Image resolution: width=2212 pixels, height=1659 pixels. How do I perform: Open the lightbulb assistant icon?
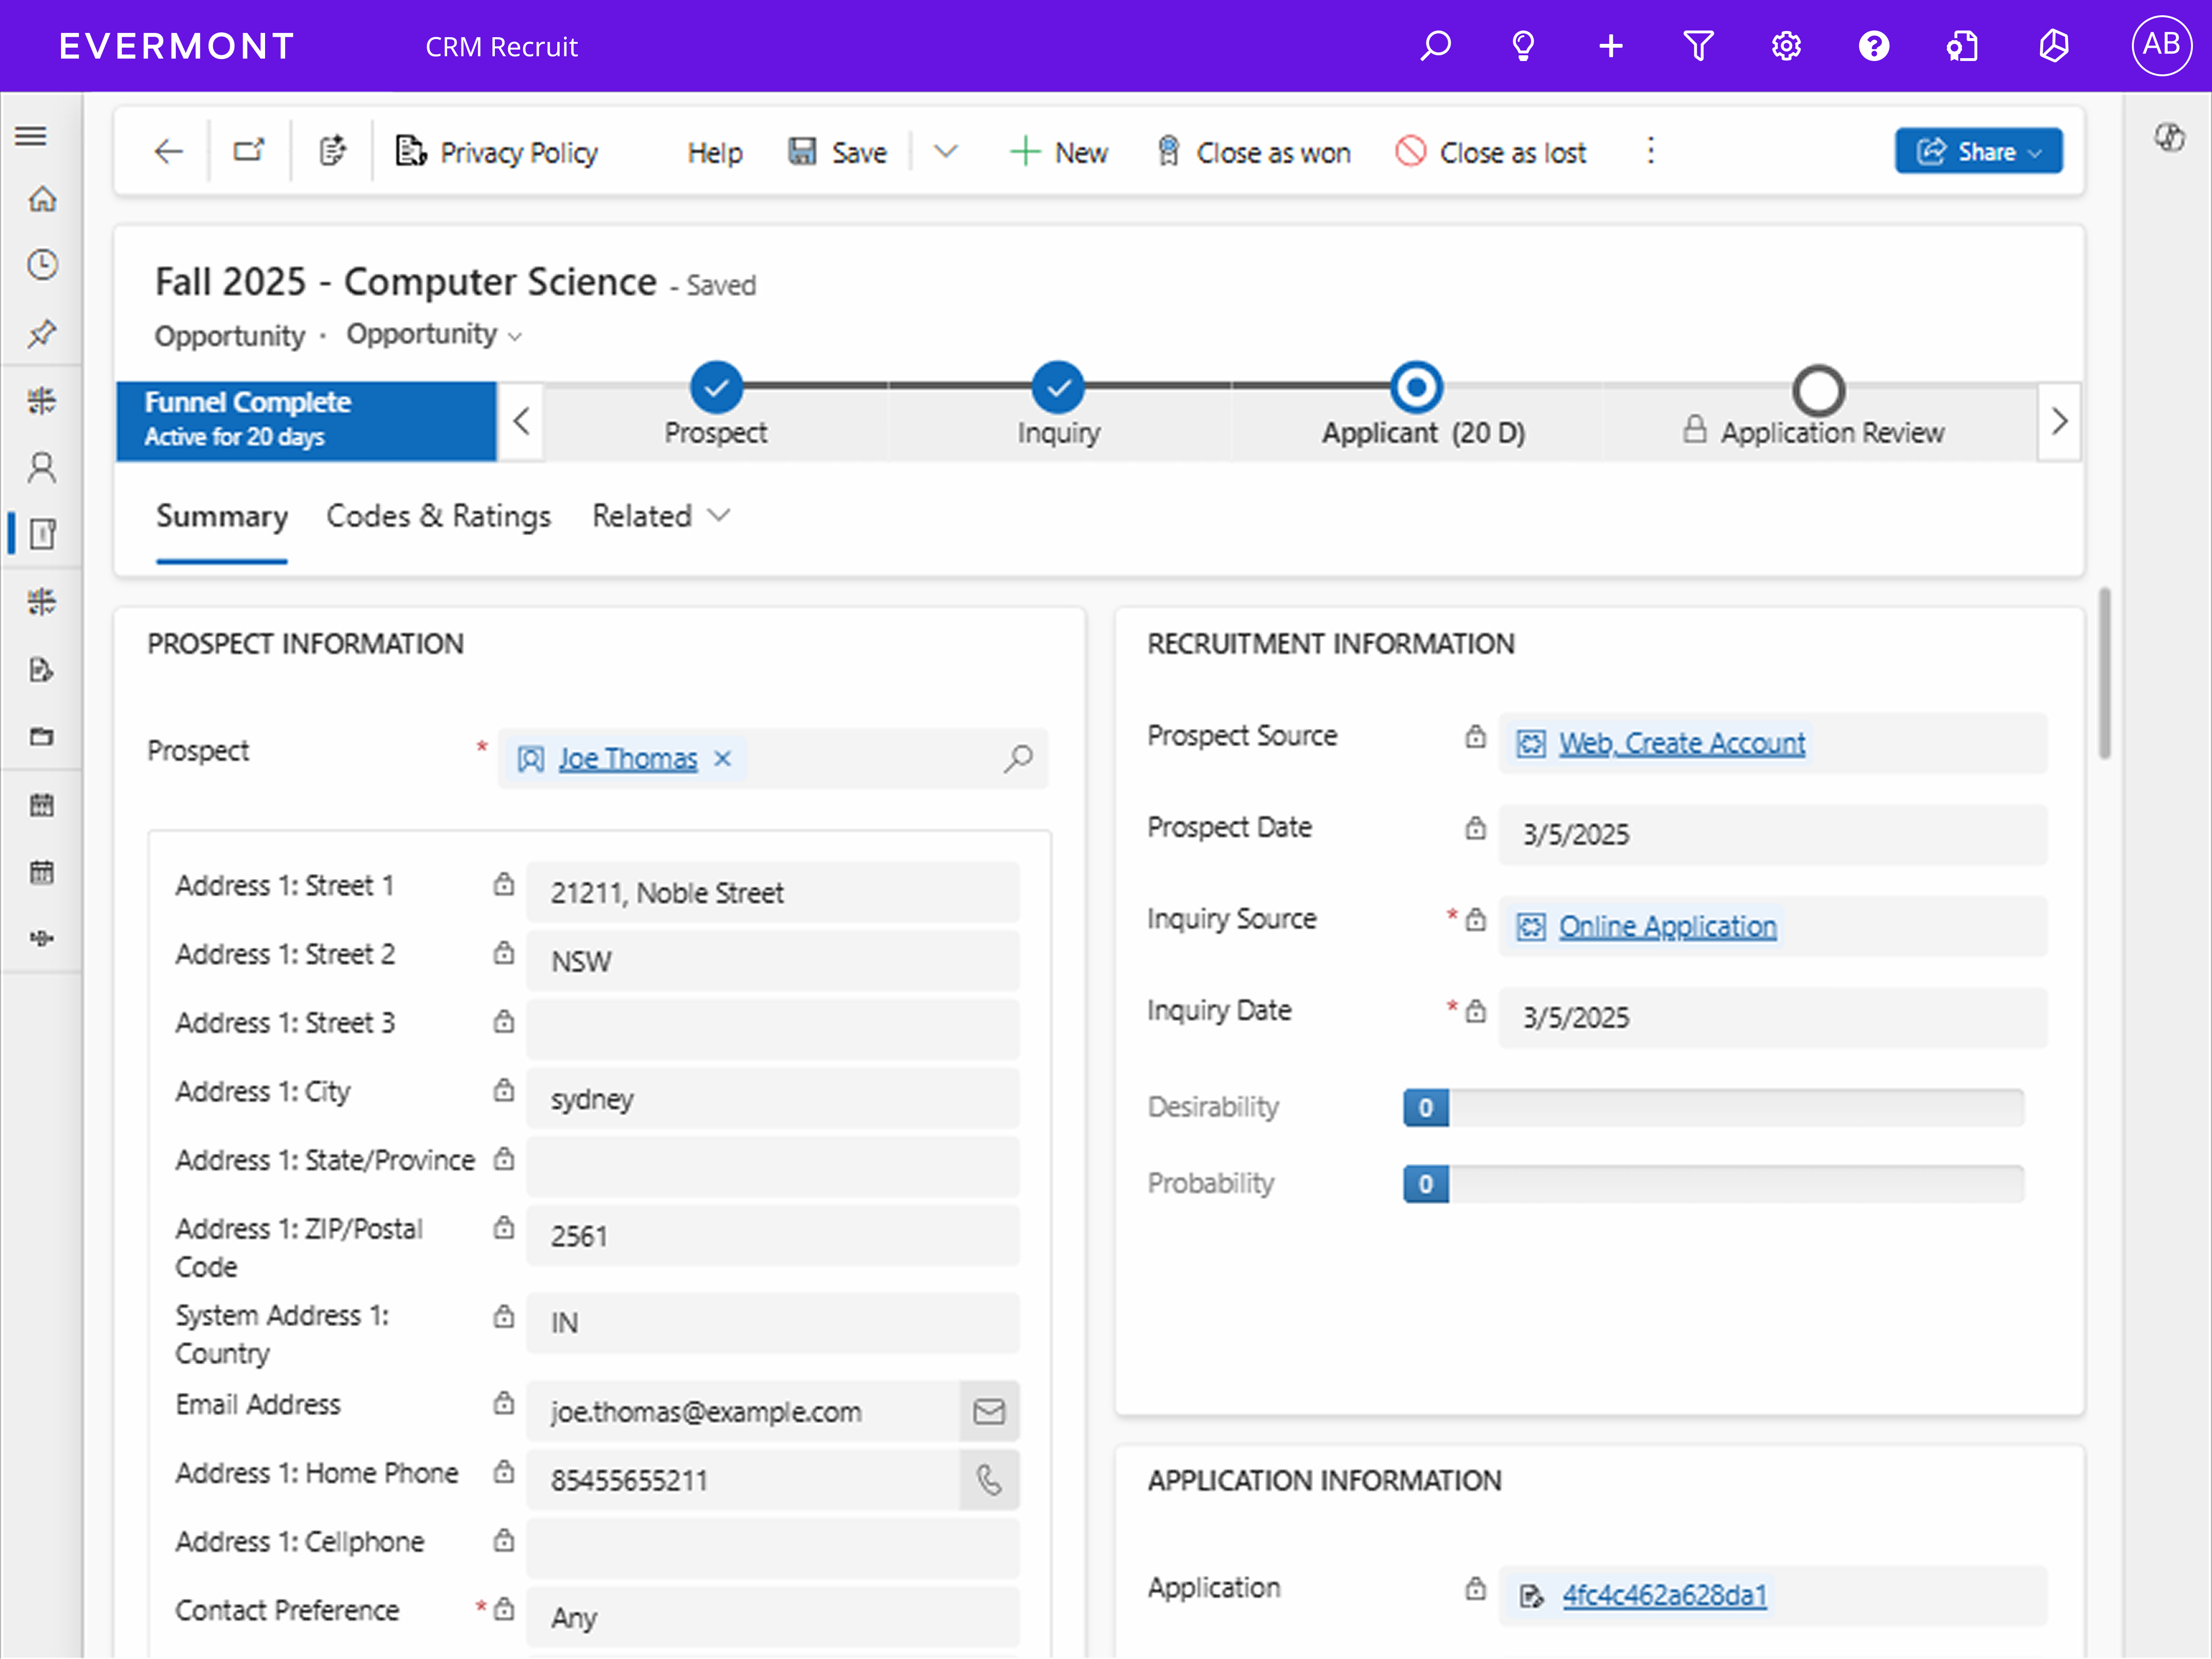coord(1523,46)
